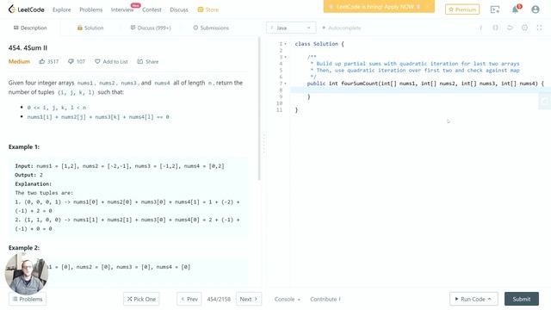Click the Premium button
Viewport: 551px width, 310px height.
[x=462, y=9]
